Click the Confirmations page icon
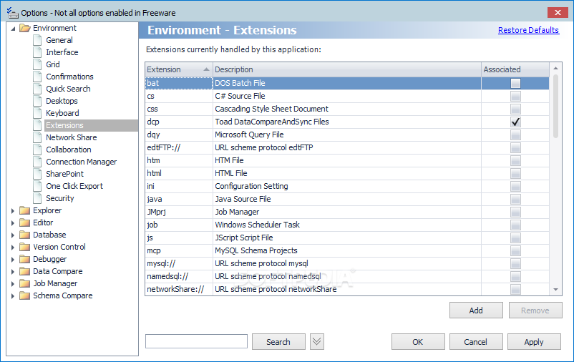 (x=37, y=77)
